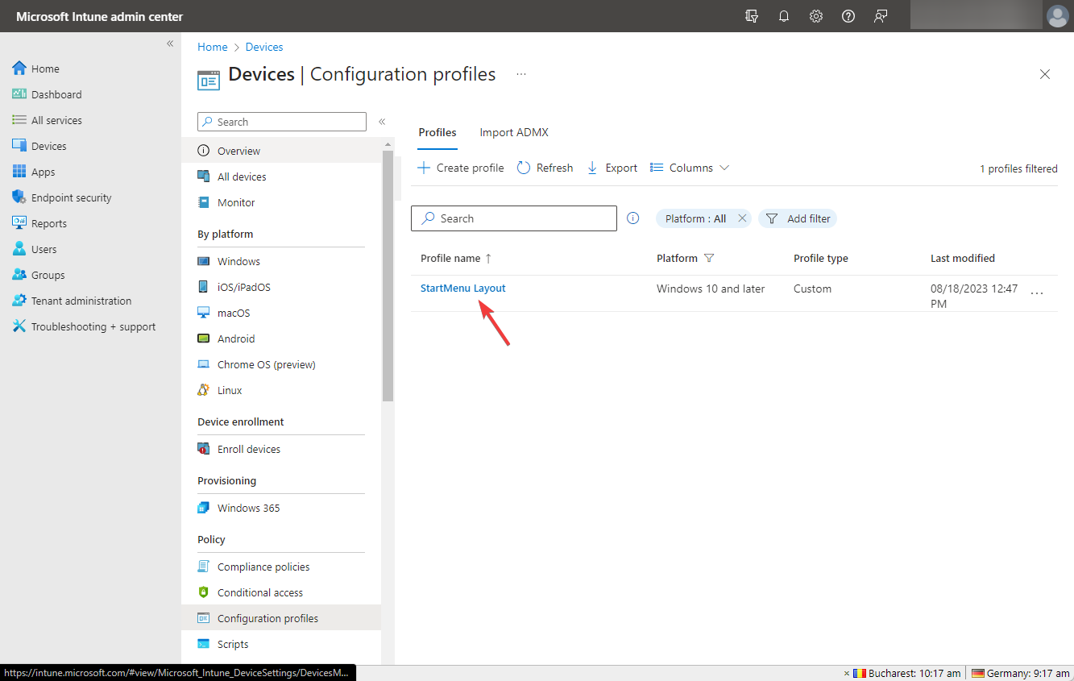Open the Platform column filter dropdown
Screen dimensions: 1074x681
(x=708, y=258)
